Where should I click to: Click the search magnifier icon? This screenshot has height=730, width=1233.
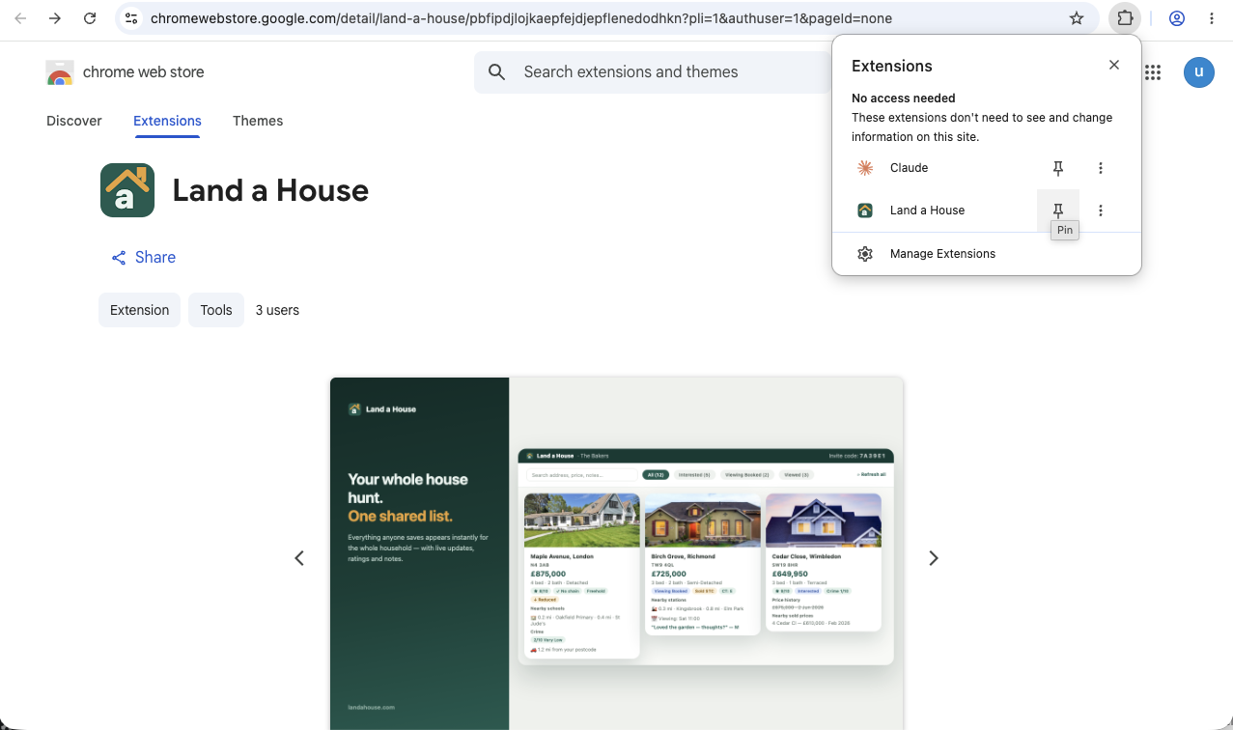click(497, 72)
